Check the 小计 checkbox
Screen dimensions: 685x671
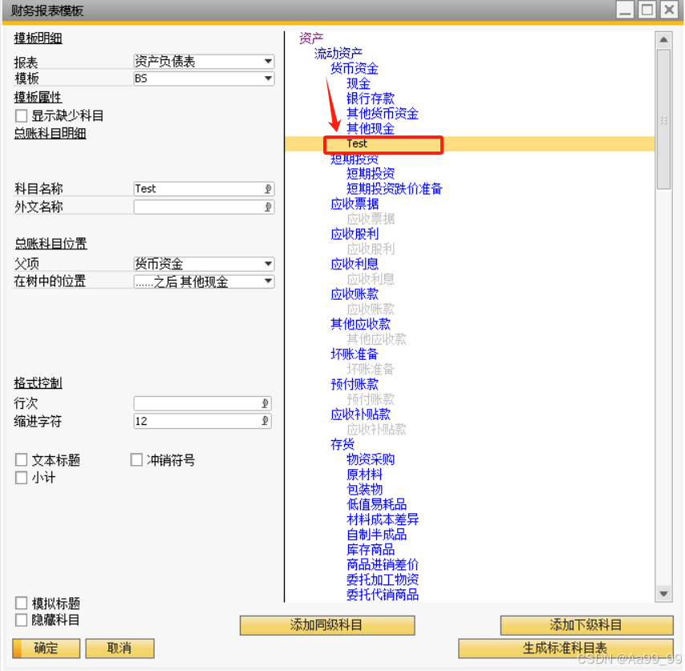(x=21, y=478)
